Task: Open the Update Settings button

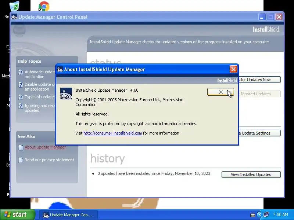Action: tap(260, 133)
